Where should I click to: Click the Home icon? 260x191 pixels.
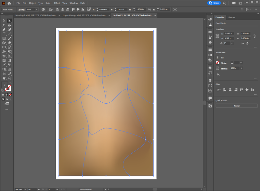click(9, 3)
